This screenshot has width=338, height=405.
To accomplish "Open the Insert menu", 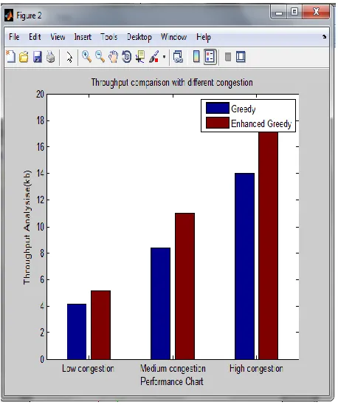I will 83,37.
